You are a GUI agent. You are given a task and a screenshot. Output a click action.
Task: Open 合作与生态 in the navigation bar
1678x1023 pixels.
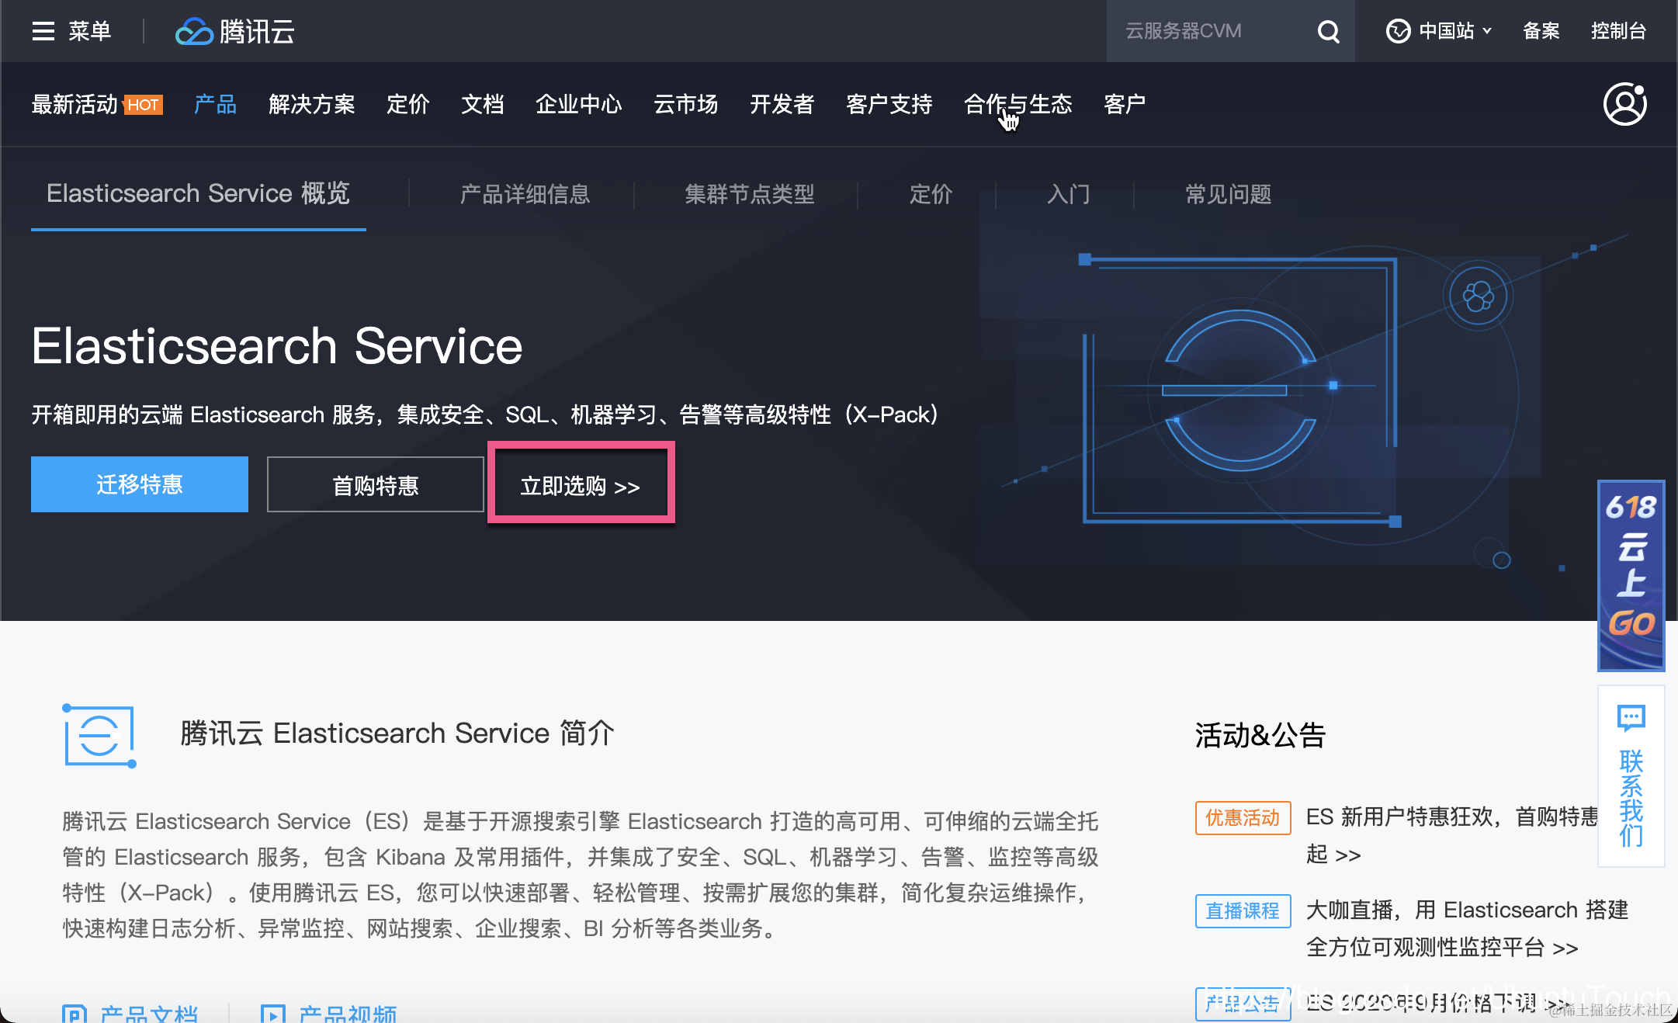[x=1018, y=104]
